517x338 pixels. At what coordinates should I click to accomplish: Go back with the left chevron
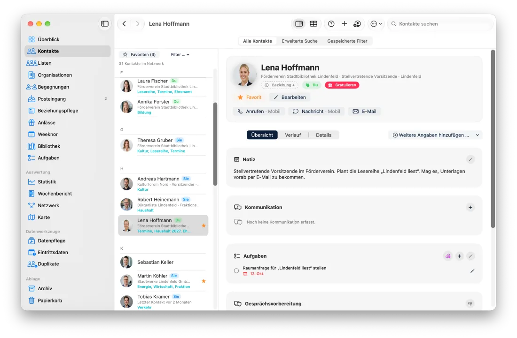coord(124,23)
